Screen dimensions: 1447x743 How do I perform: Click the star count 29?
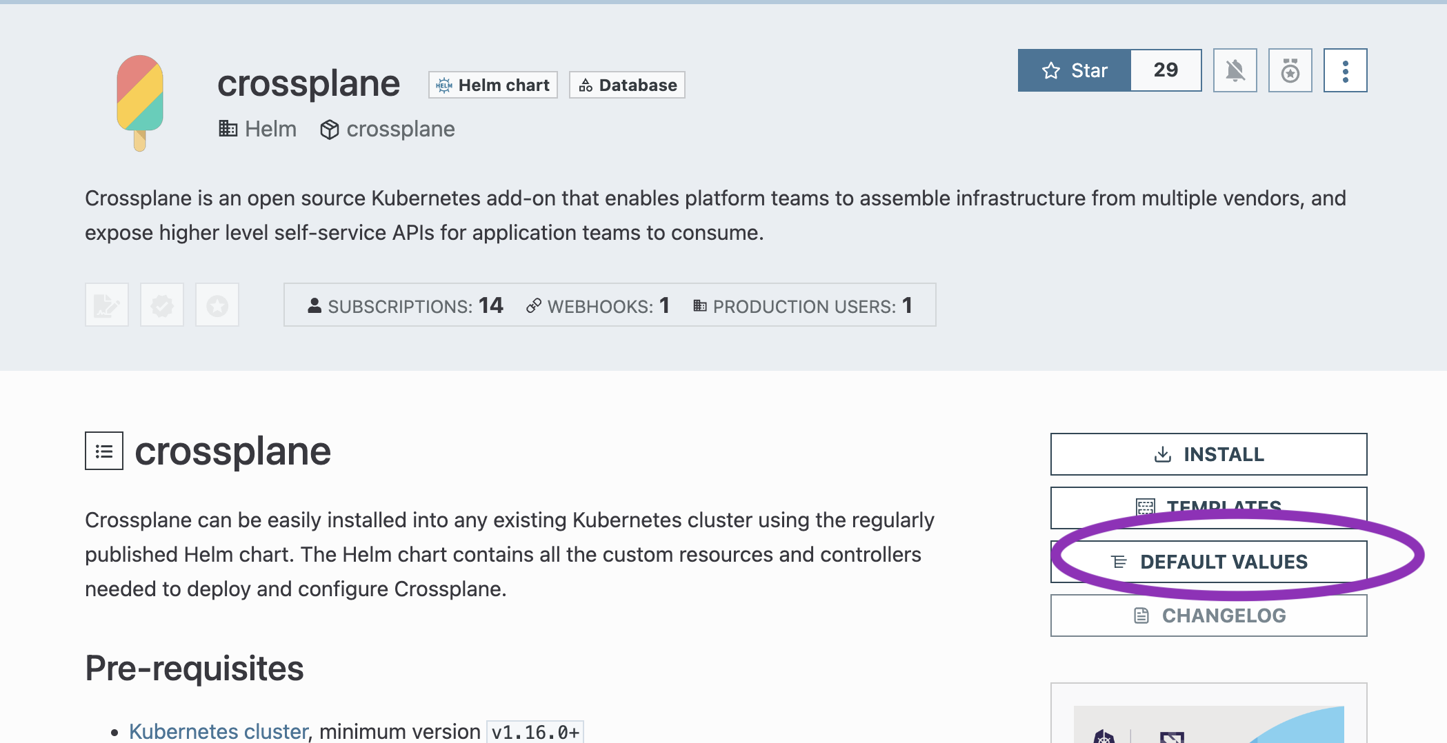tap(1166, 70)
